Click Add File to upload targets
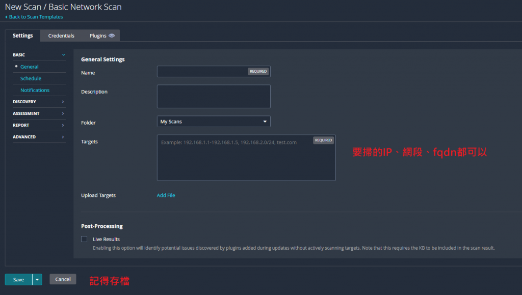The width and height of the screenshot is (522, 295). tap(166, 195)
